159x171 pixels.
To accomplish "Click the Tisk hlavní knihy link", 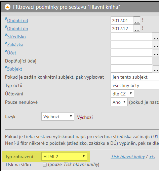I will [128, 157].
